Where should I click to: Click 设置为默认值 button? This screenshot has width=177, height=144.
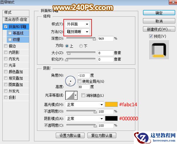[x=70, y=136]
